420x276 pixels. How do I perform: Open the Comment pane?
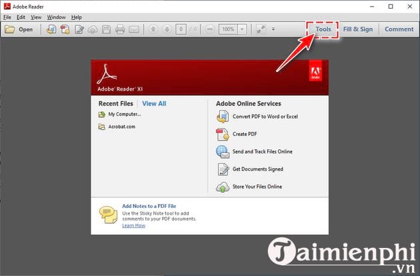tap(399, 29)
